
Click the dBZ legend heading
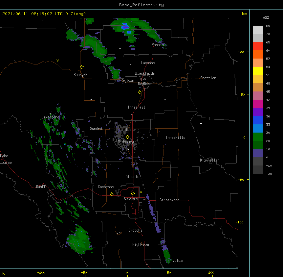[266, 17]
